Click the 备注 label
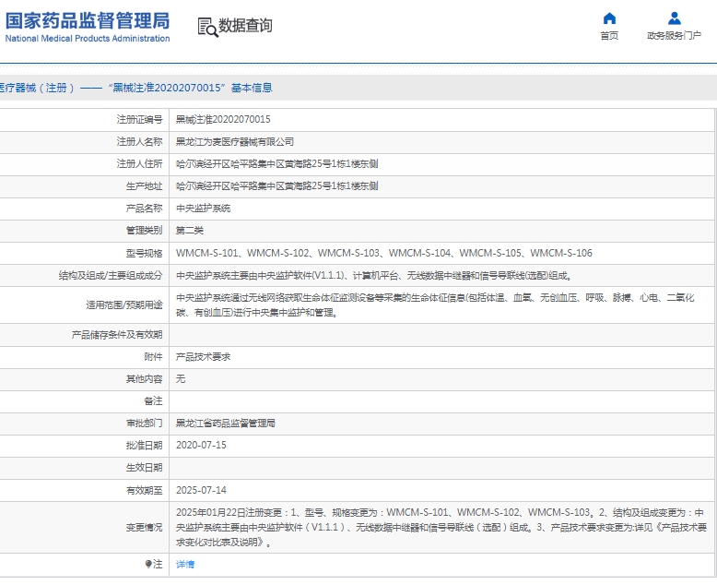The image size is (717, 585). point(153,401)
